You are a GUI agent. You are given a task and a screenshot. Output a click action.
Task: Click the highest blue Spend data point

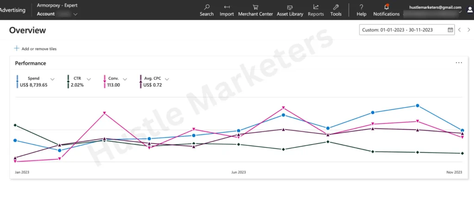click(418, 106)
